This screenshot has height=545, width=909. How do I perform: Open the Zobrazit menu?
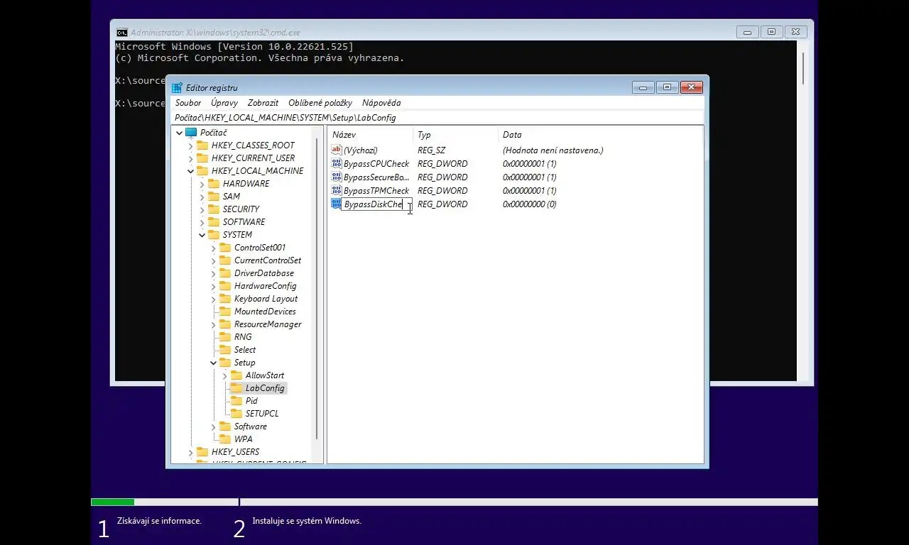pyautogui.click(x=263, y=103)
